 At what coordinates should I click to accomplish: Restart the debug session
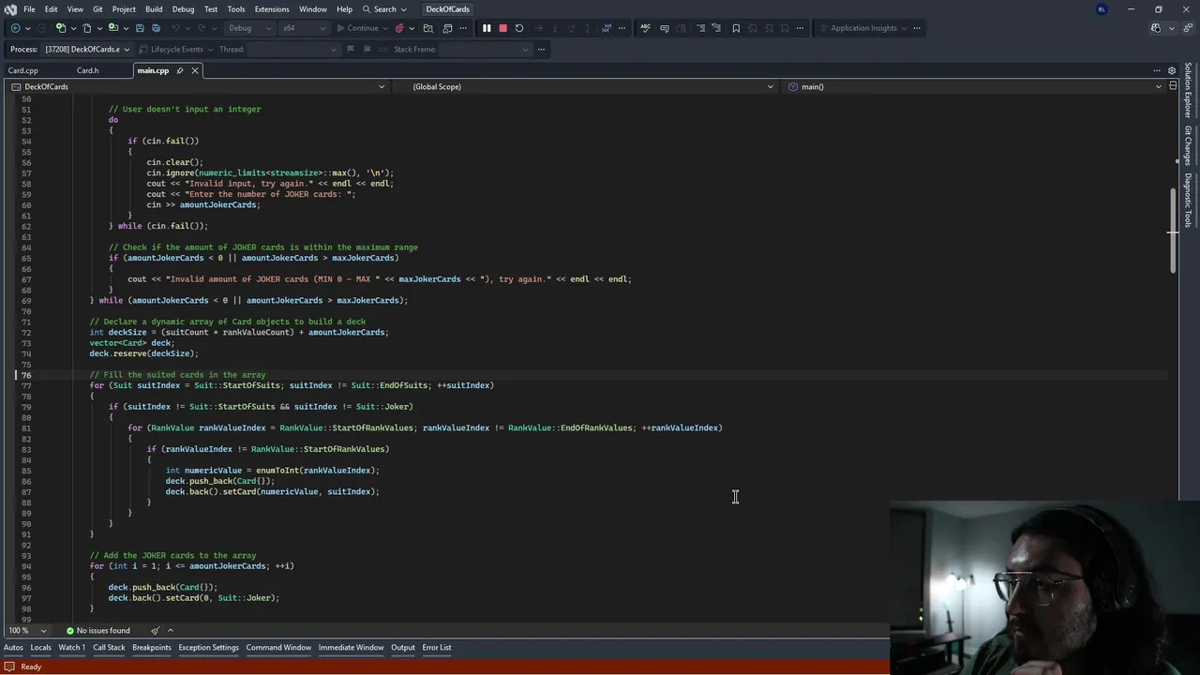pyautogui.click(x=519, y=28)
